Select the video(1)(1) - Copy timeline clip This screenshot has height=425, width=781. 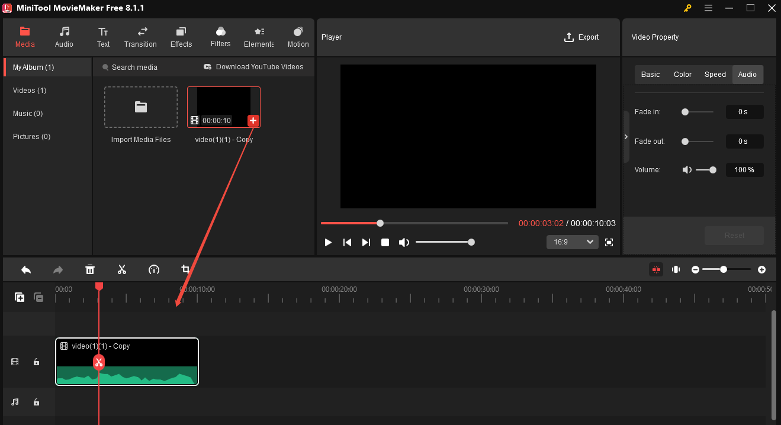coord(127,361)
